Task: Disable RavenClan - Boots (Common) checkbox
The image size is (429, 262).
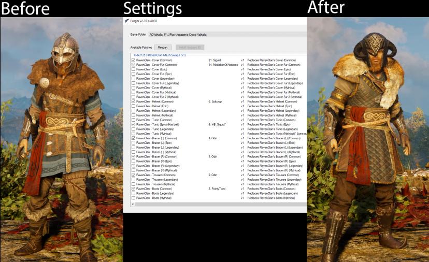Action: [134, 189]
